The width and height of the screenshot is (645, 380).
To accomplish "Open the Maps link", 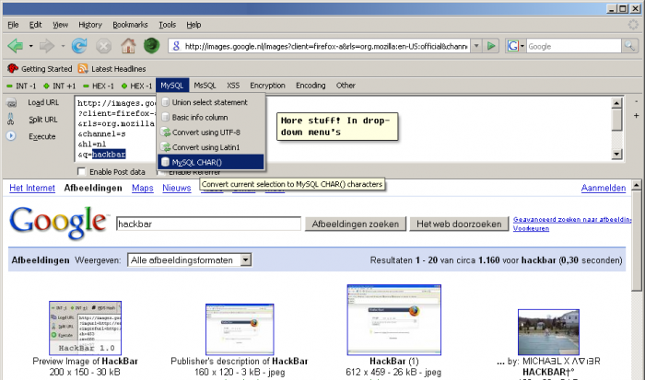I will pos(142,188).
